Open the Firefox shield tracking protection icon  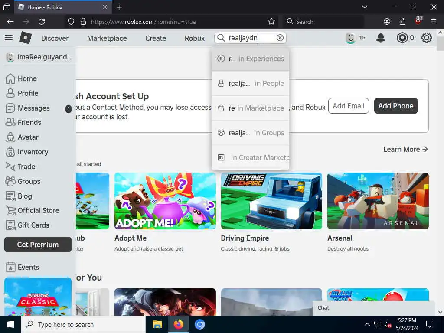point(71,22)
